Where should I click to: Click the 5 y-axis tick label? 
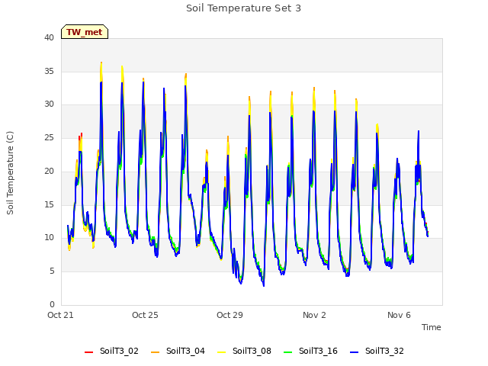click(52, 271)
